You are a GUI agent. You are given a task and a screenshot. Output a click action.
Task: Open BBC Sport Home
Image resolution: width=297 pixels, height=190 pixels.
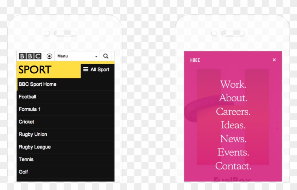pos(37,84)
